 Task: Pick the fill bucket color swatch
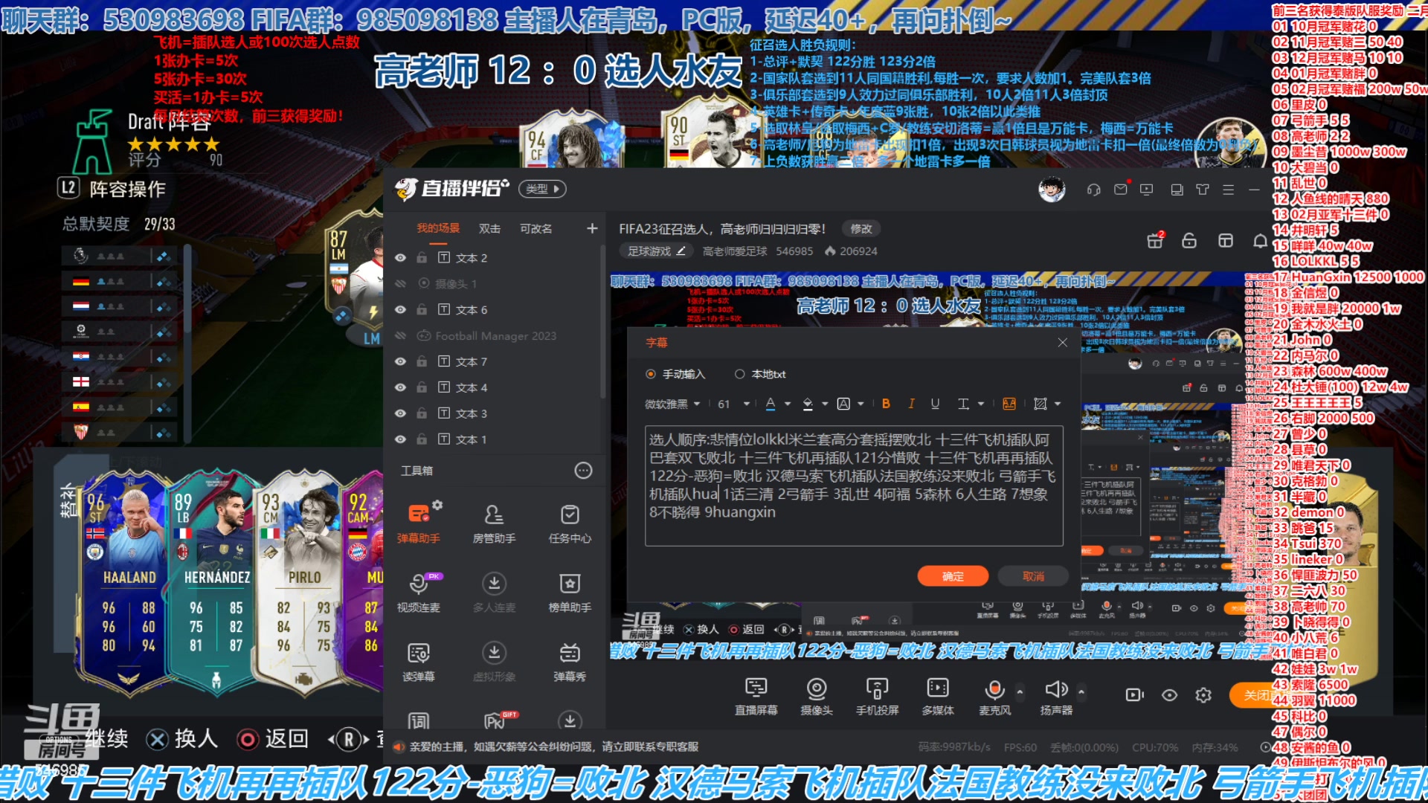coord(808,404)
